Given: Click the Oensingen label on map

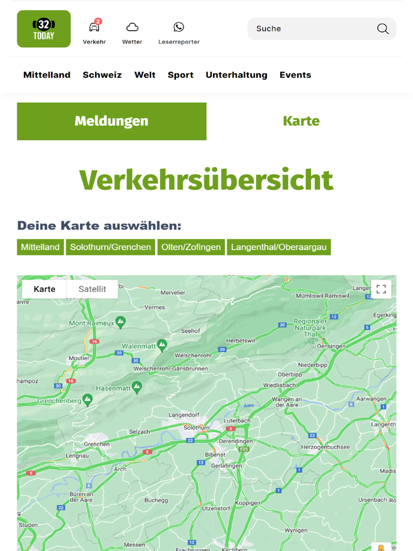Looking at the screenshot, I should pyautogui.click(x=331, y=346).
